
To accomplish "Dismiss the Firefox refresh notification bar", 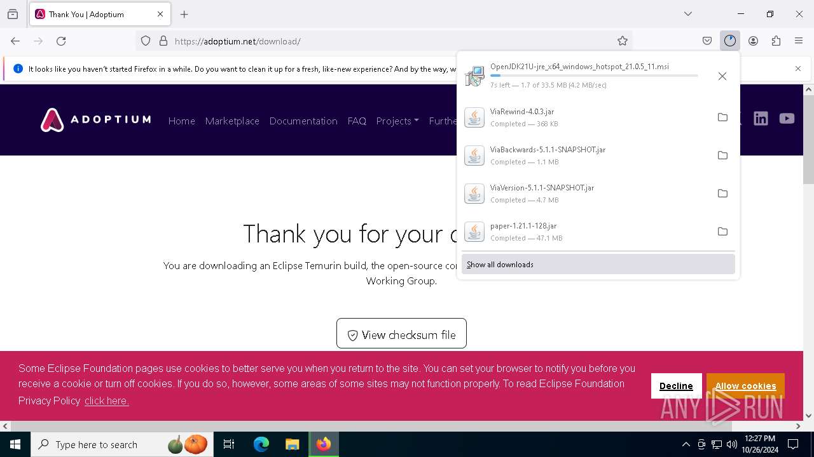I will pyautogui.click(x=798, y=69).
